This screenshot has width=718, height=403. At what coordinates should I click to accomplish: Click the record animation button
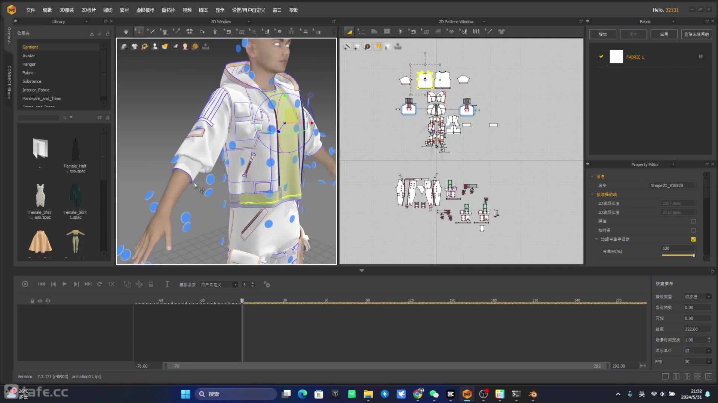(x=25, y=284)
